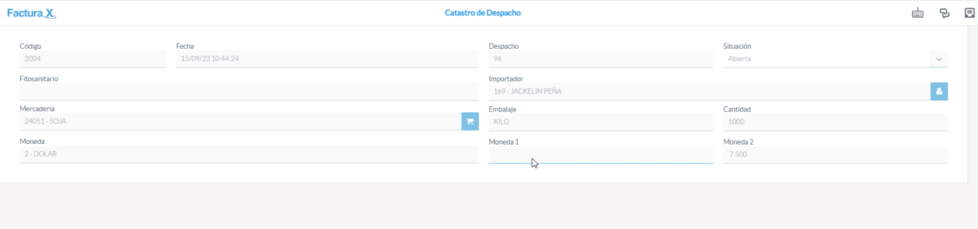Click the Factura X logo
Viewport: 978px width, 229px height.
tap(31, 13)
